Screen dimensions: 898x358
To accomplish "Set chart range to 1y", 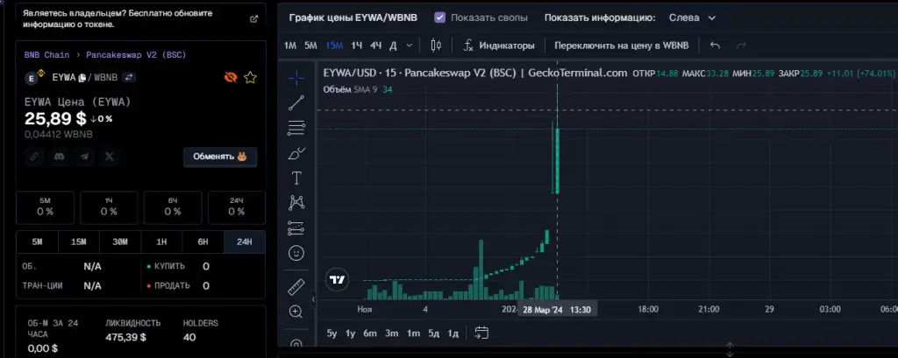I will [x=351, y=333].
